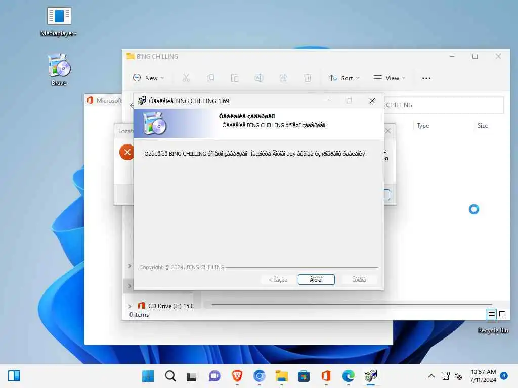
Task: Open the Chromium browser taskbar icon
Action: [260, 376]
